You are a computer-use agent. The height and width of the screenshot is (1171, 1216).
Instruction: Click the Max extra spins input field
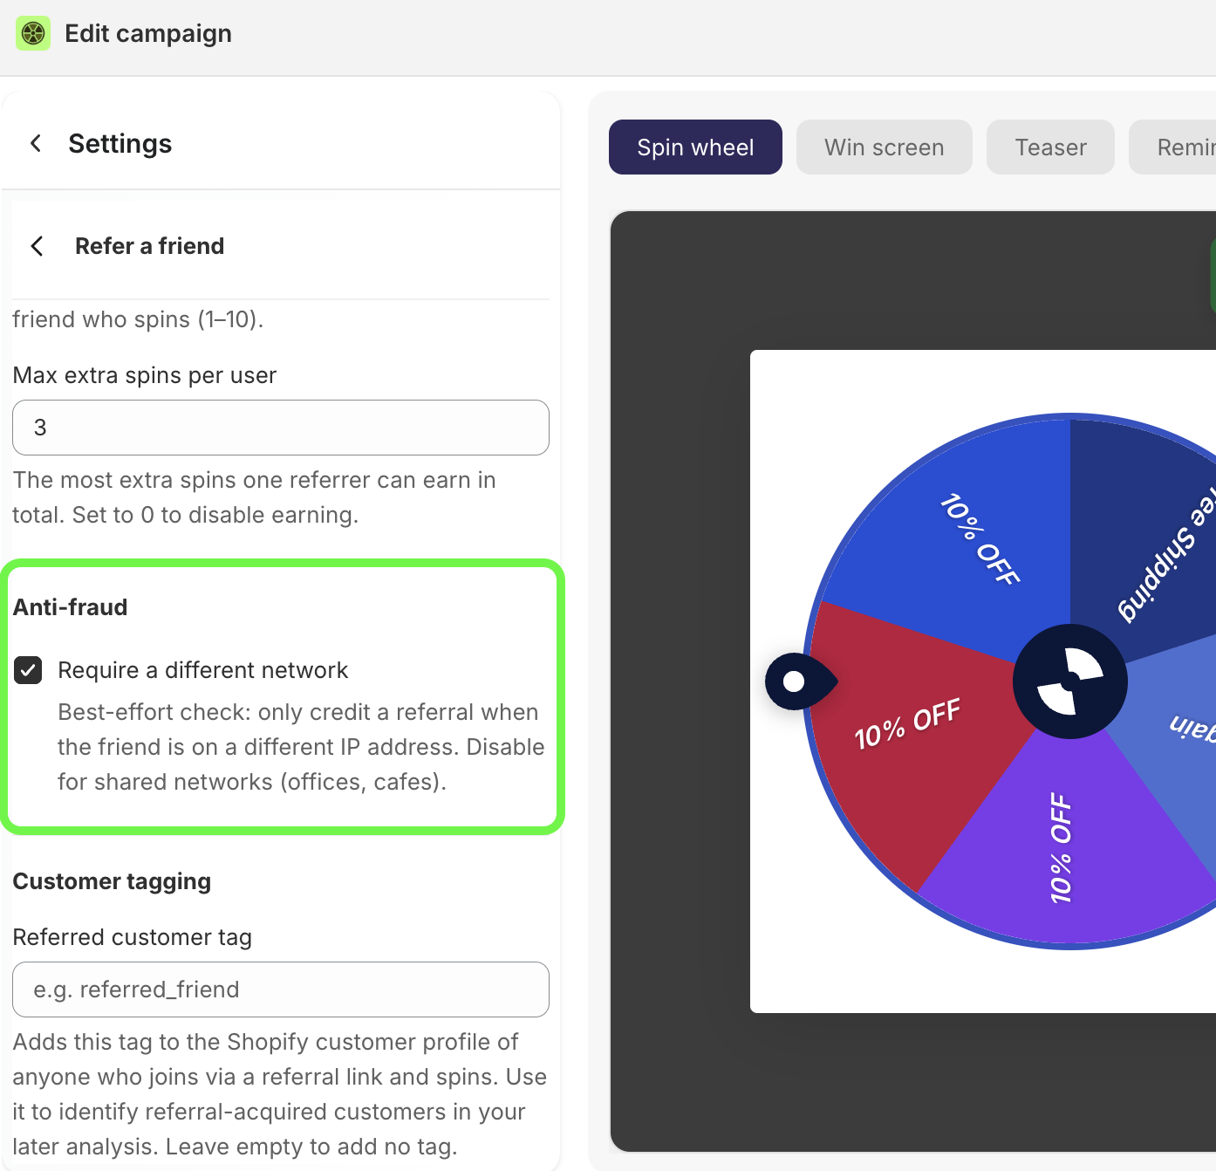tap(281, 428)
